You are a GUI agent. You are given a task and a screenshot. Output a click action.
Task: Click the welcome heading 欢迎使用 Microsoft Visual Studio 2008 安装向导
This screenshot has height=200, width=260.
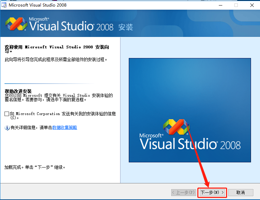pos(57,49)
